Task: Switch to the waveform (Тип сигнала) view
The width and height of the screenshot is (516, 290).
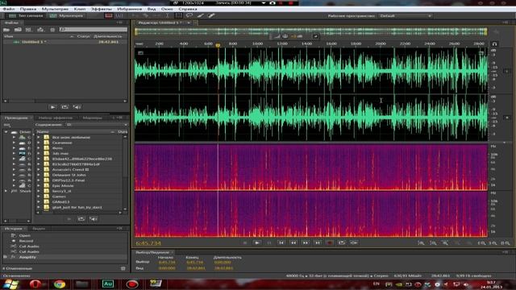Action: pyautogui.click(x=27, y=16)
